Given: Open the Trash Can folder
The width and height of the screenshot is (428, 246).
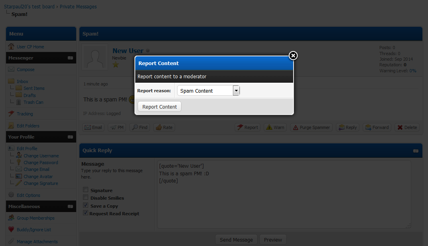Looking at the screenshot, I should 33,102.
